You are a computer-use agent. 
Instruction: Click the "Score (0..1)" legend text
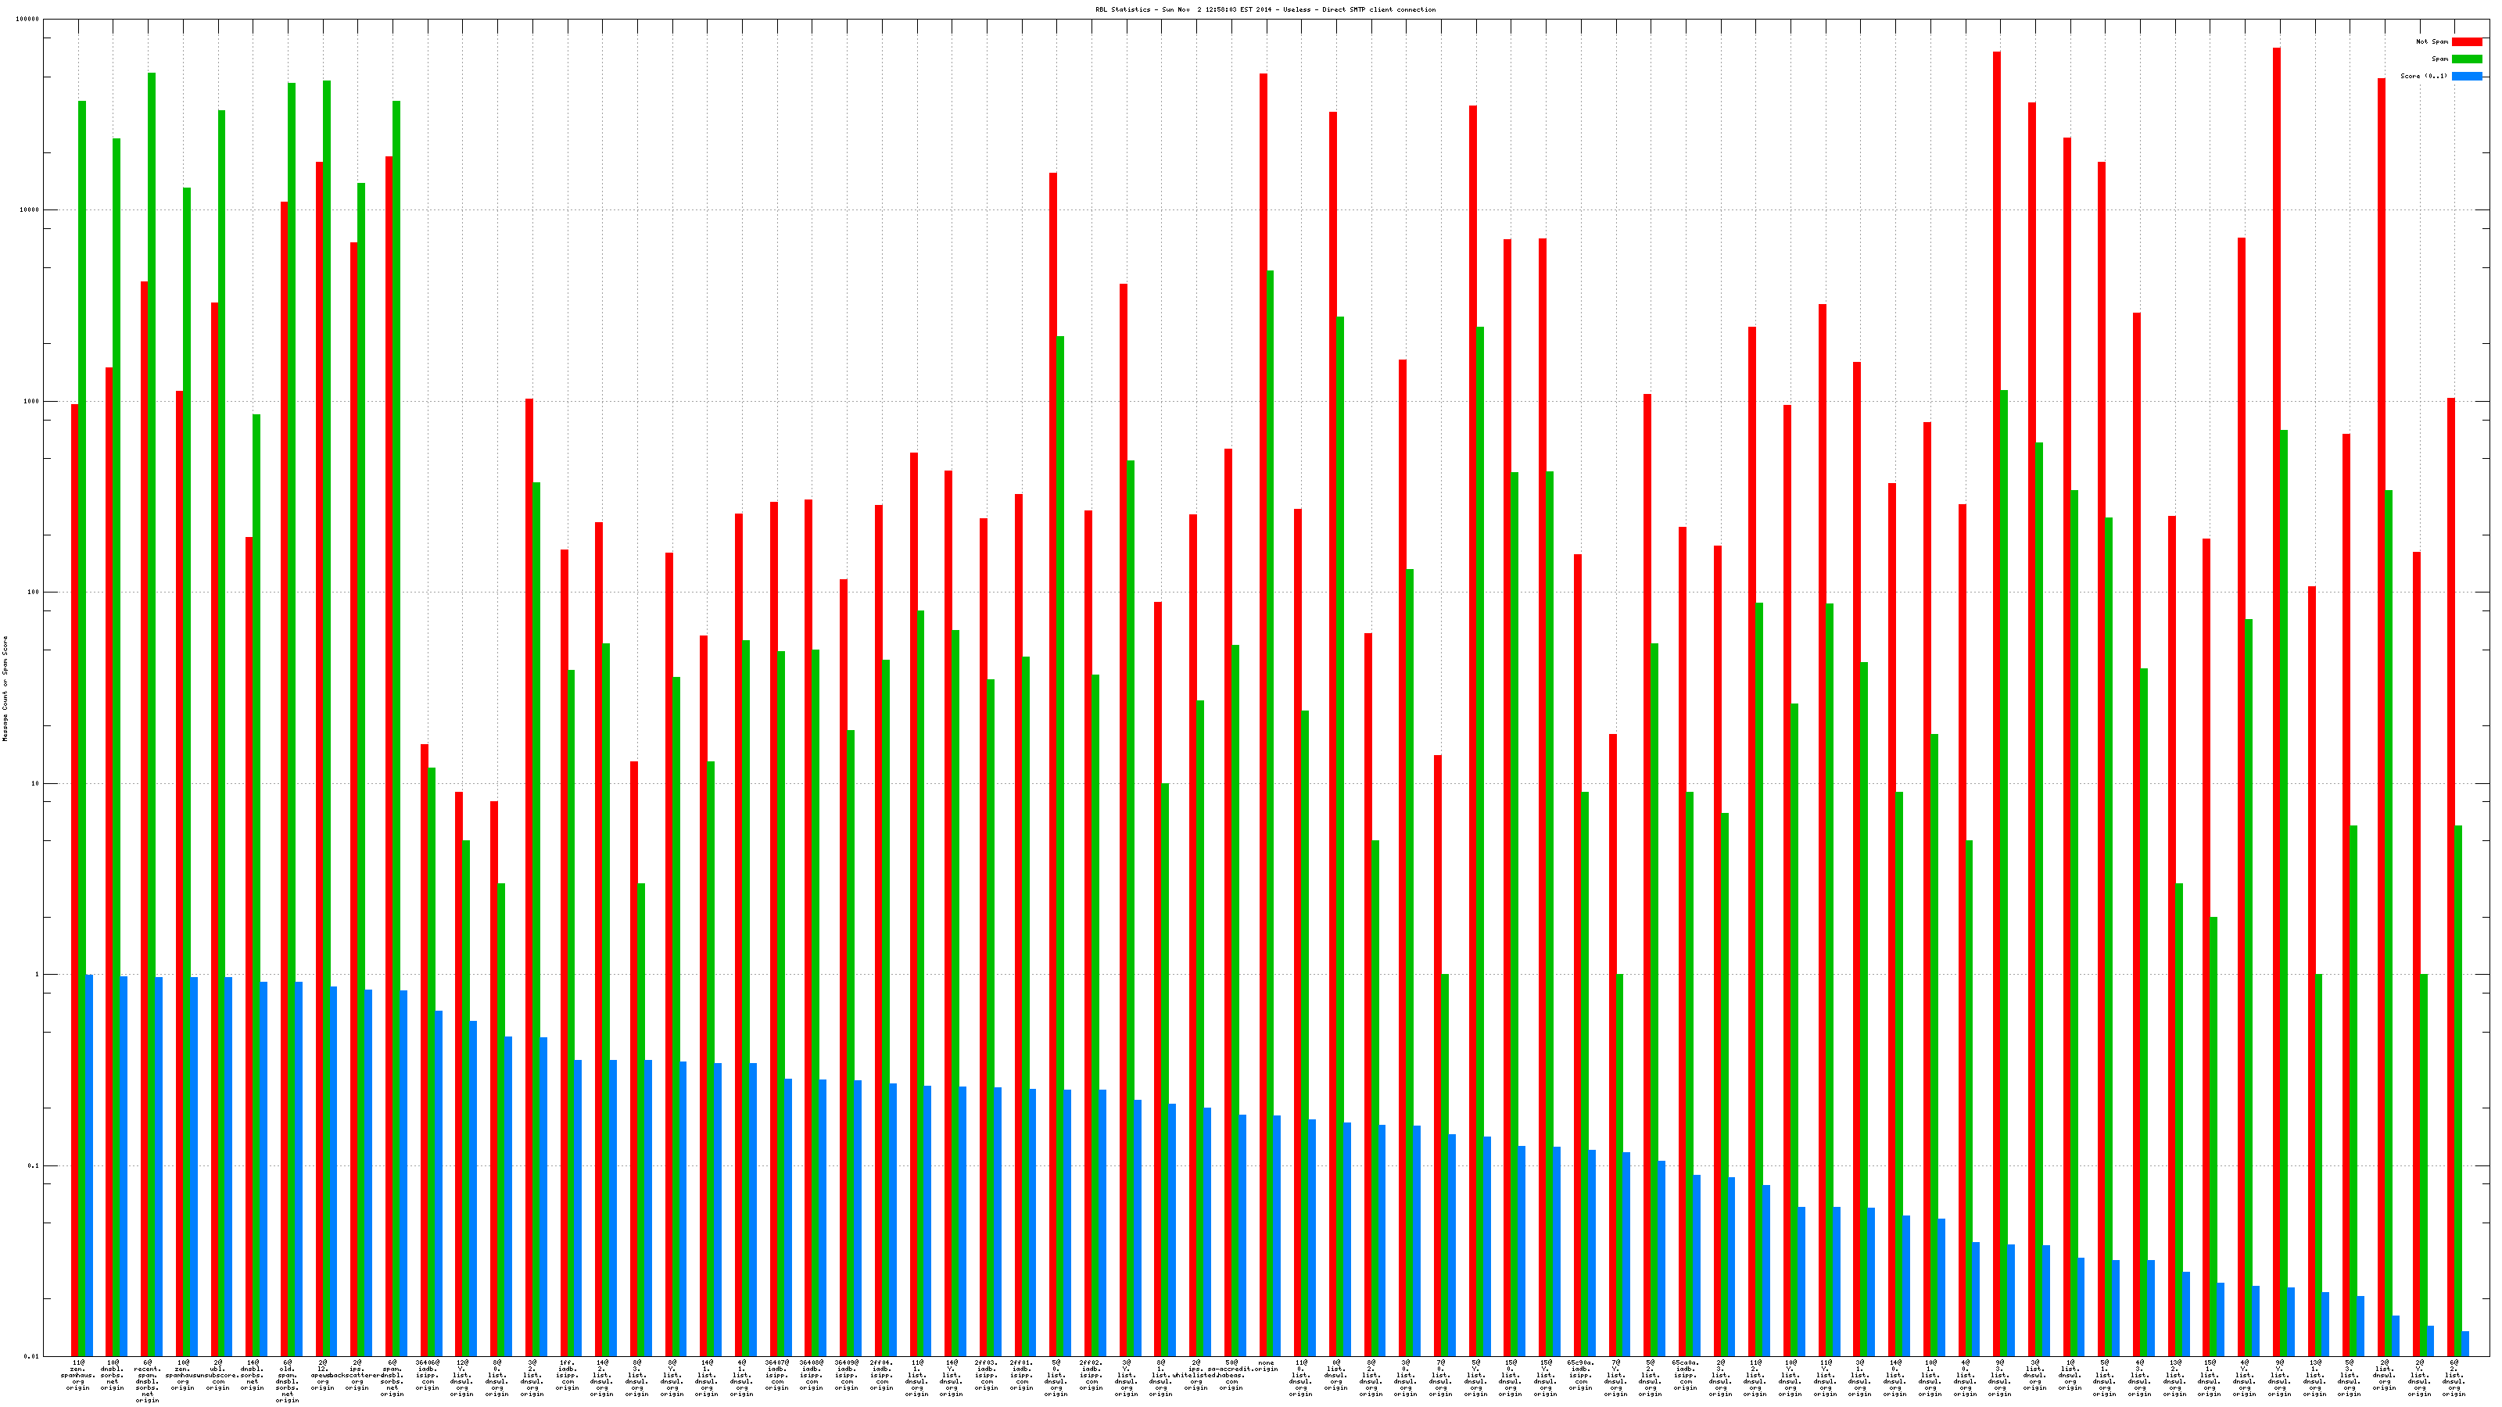pos(2423,76)
